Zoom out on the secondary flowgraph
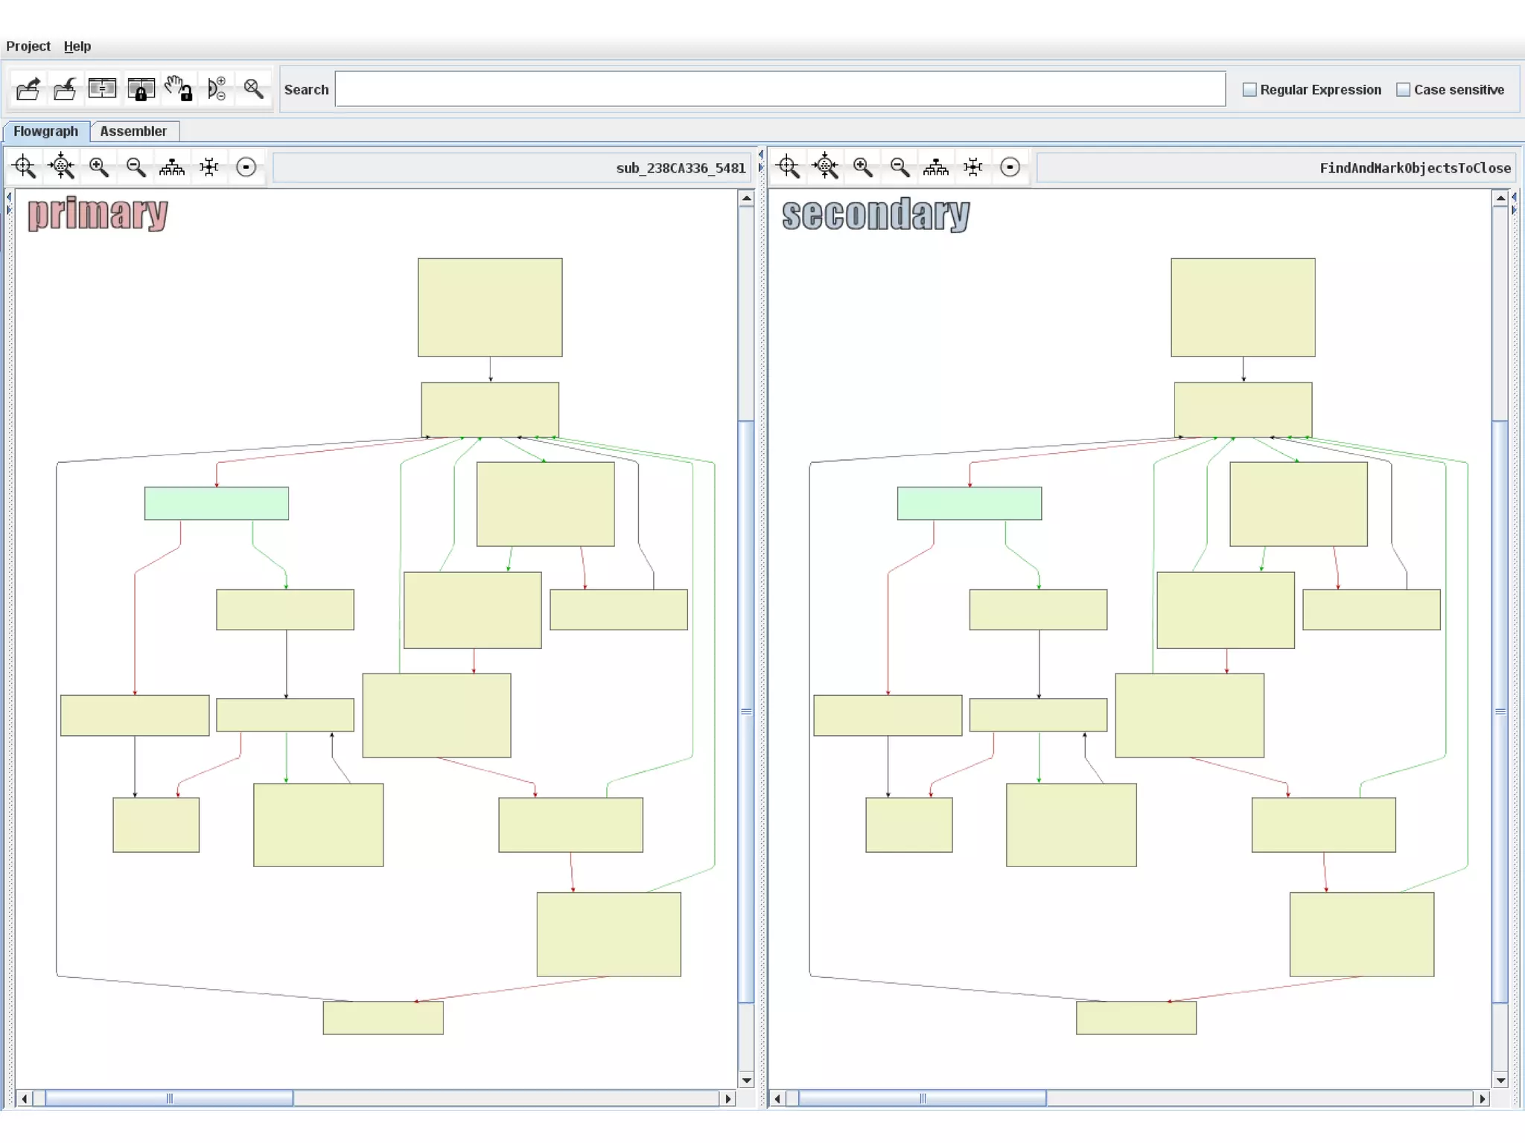Viewport: 1525px width, 1143px height. click(900, 167)
